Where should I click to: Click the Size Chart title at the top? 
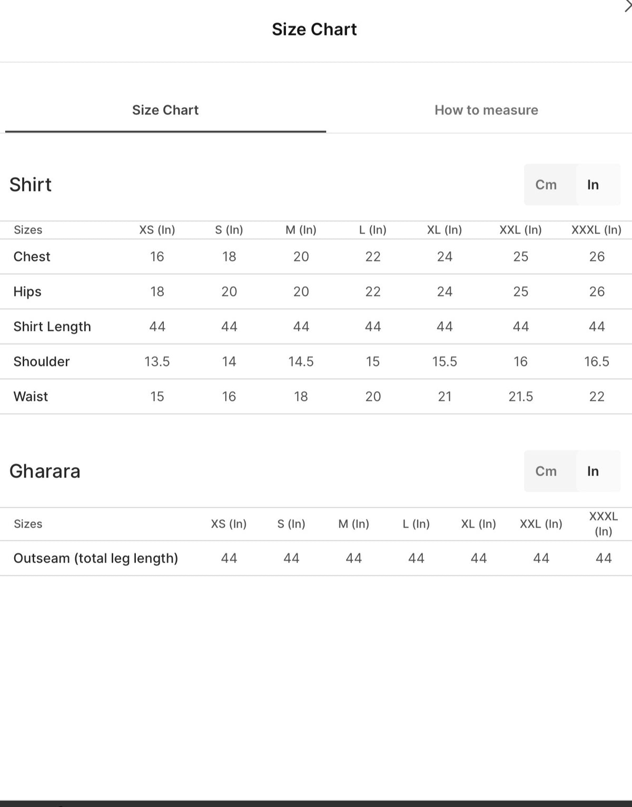[x=314, y=29]
